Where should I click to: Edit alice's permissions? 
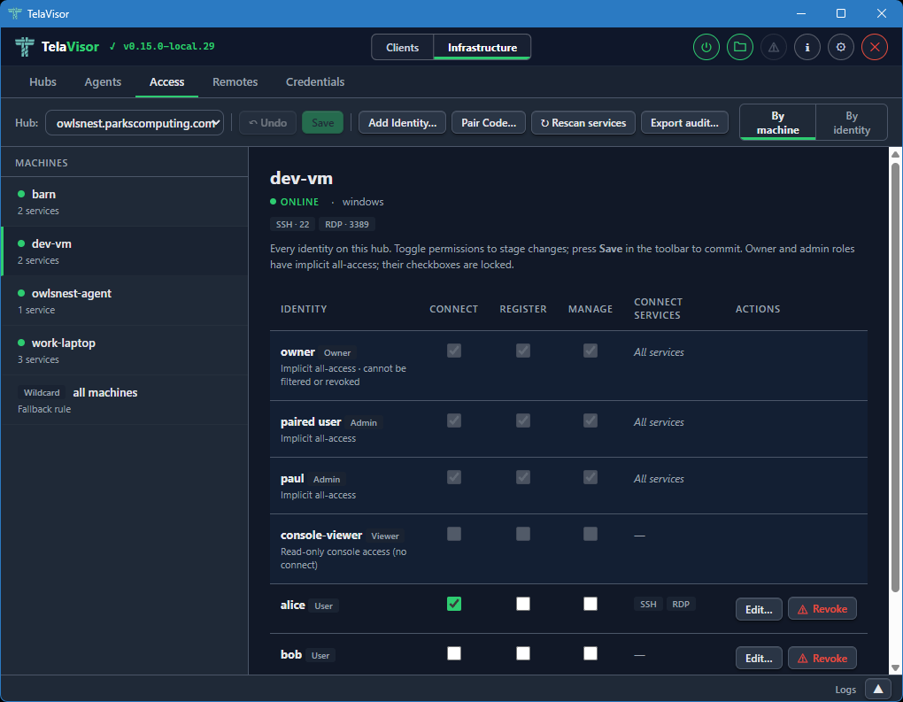tap(759, 609)
